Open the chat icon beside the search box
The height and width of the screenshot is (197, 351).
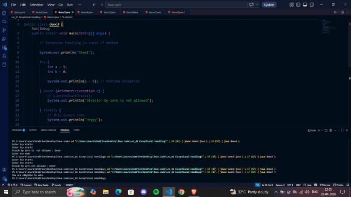(x=251, y=5)
